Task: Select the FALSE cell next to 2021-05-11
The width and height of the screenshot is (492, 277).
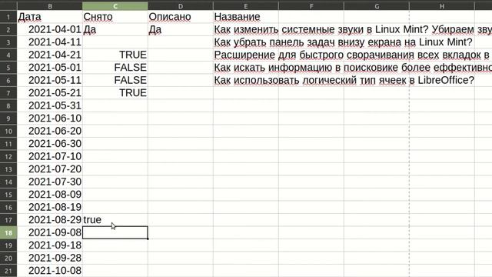Action: [115, 80]
